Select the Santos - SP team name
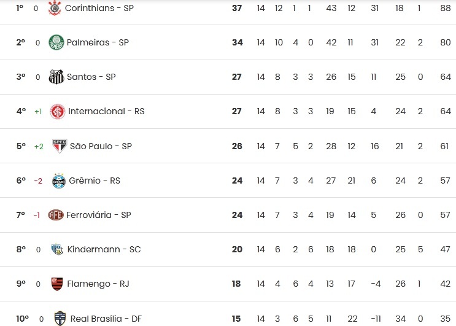Image resolution: width=456 pixels, height=326 pixels. tap(91, 77)
